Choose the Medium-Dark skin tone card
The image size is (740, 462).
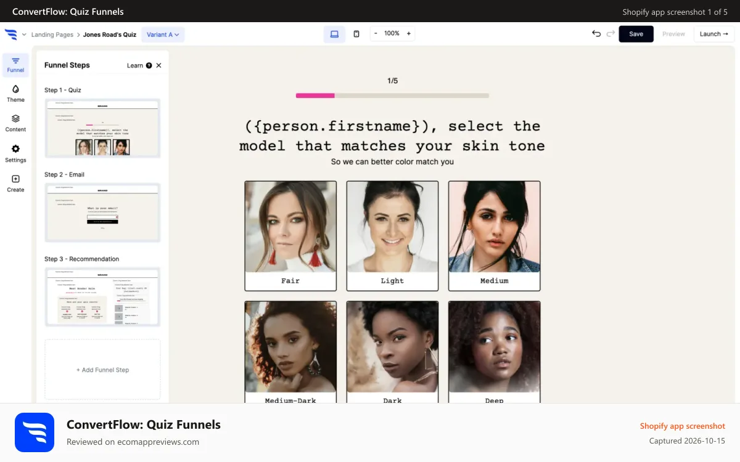(x=290, y=352)
